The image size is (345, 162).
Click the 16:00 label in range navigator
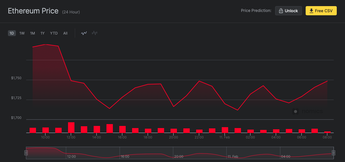125,157
